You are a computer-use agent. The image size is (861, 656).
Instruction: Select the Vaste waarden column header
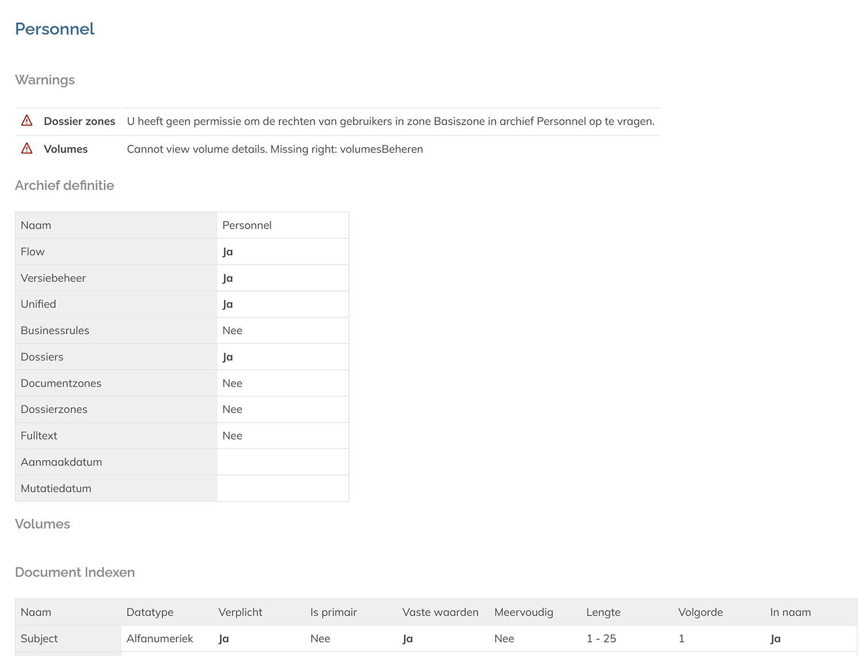coord(440,612)
